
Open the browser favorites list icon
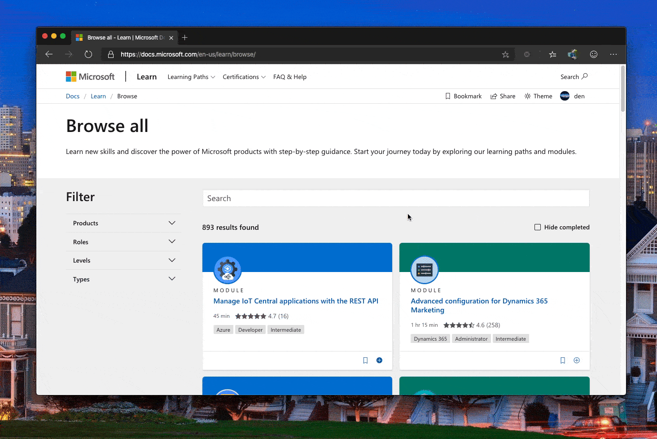(x=552, y=54)
